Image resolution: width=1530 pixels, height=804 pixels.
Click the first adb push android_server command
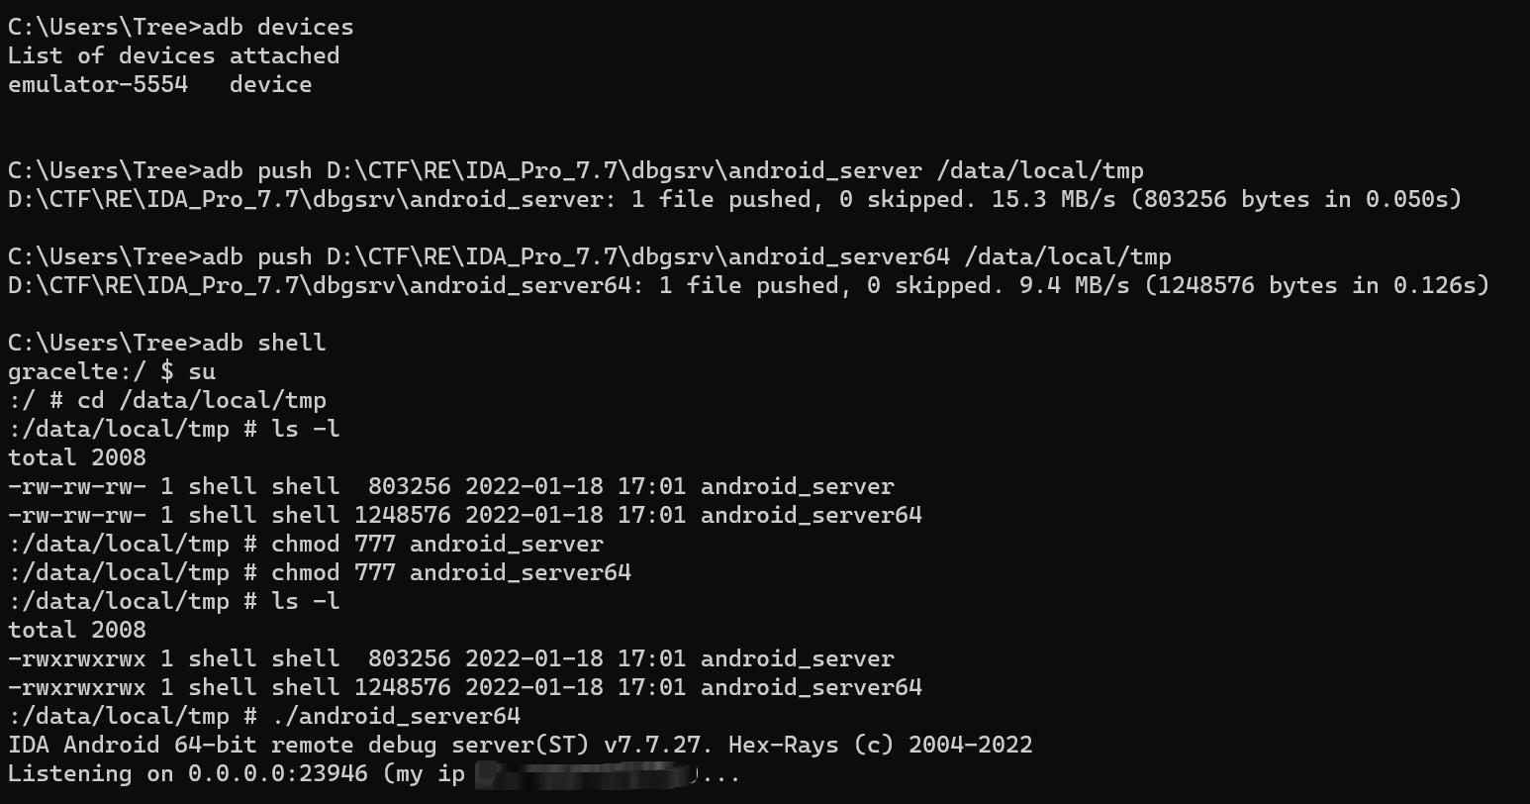[x=673, y=170]
